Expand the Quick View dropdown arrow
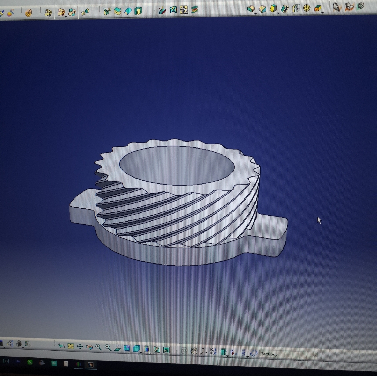377x376 pixels. click(141, 353)
